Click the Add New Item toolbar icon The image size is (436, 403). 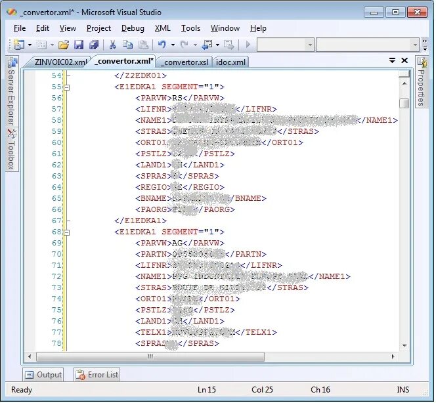pos(41,45)
